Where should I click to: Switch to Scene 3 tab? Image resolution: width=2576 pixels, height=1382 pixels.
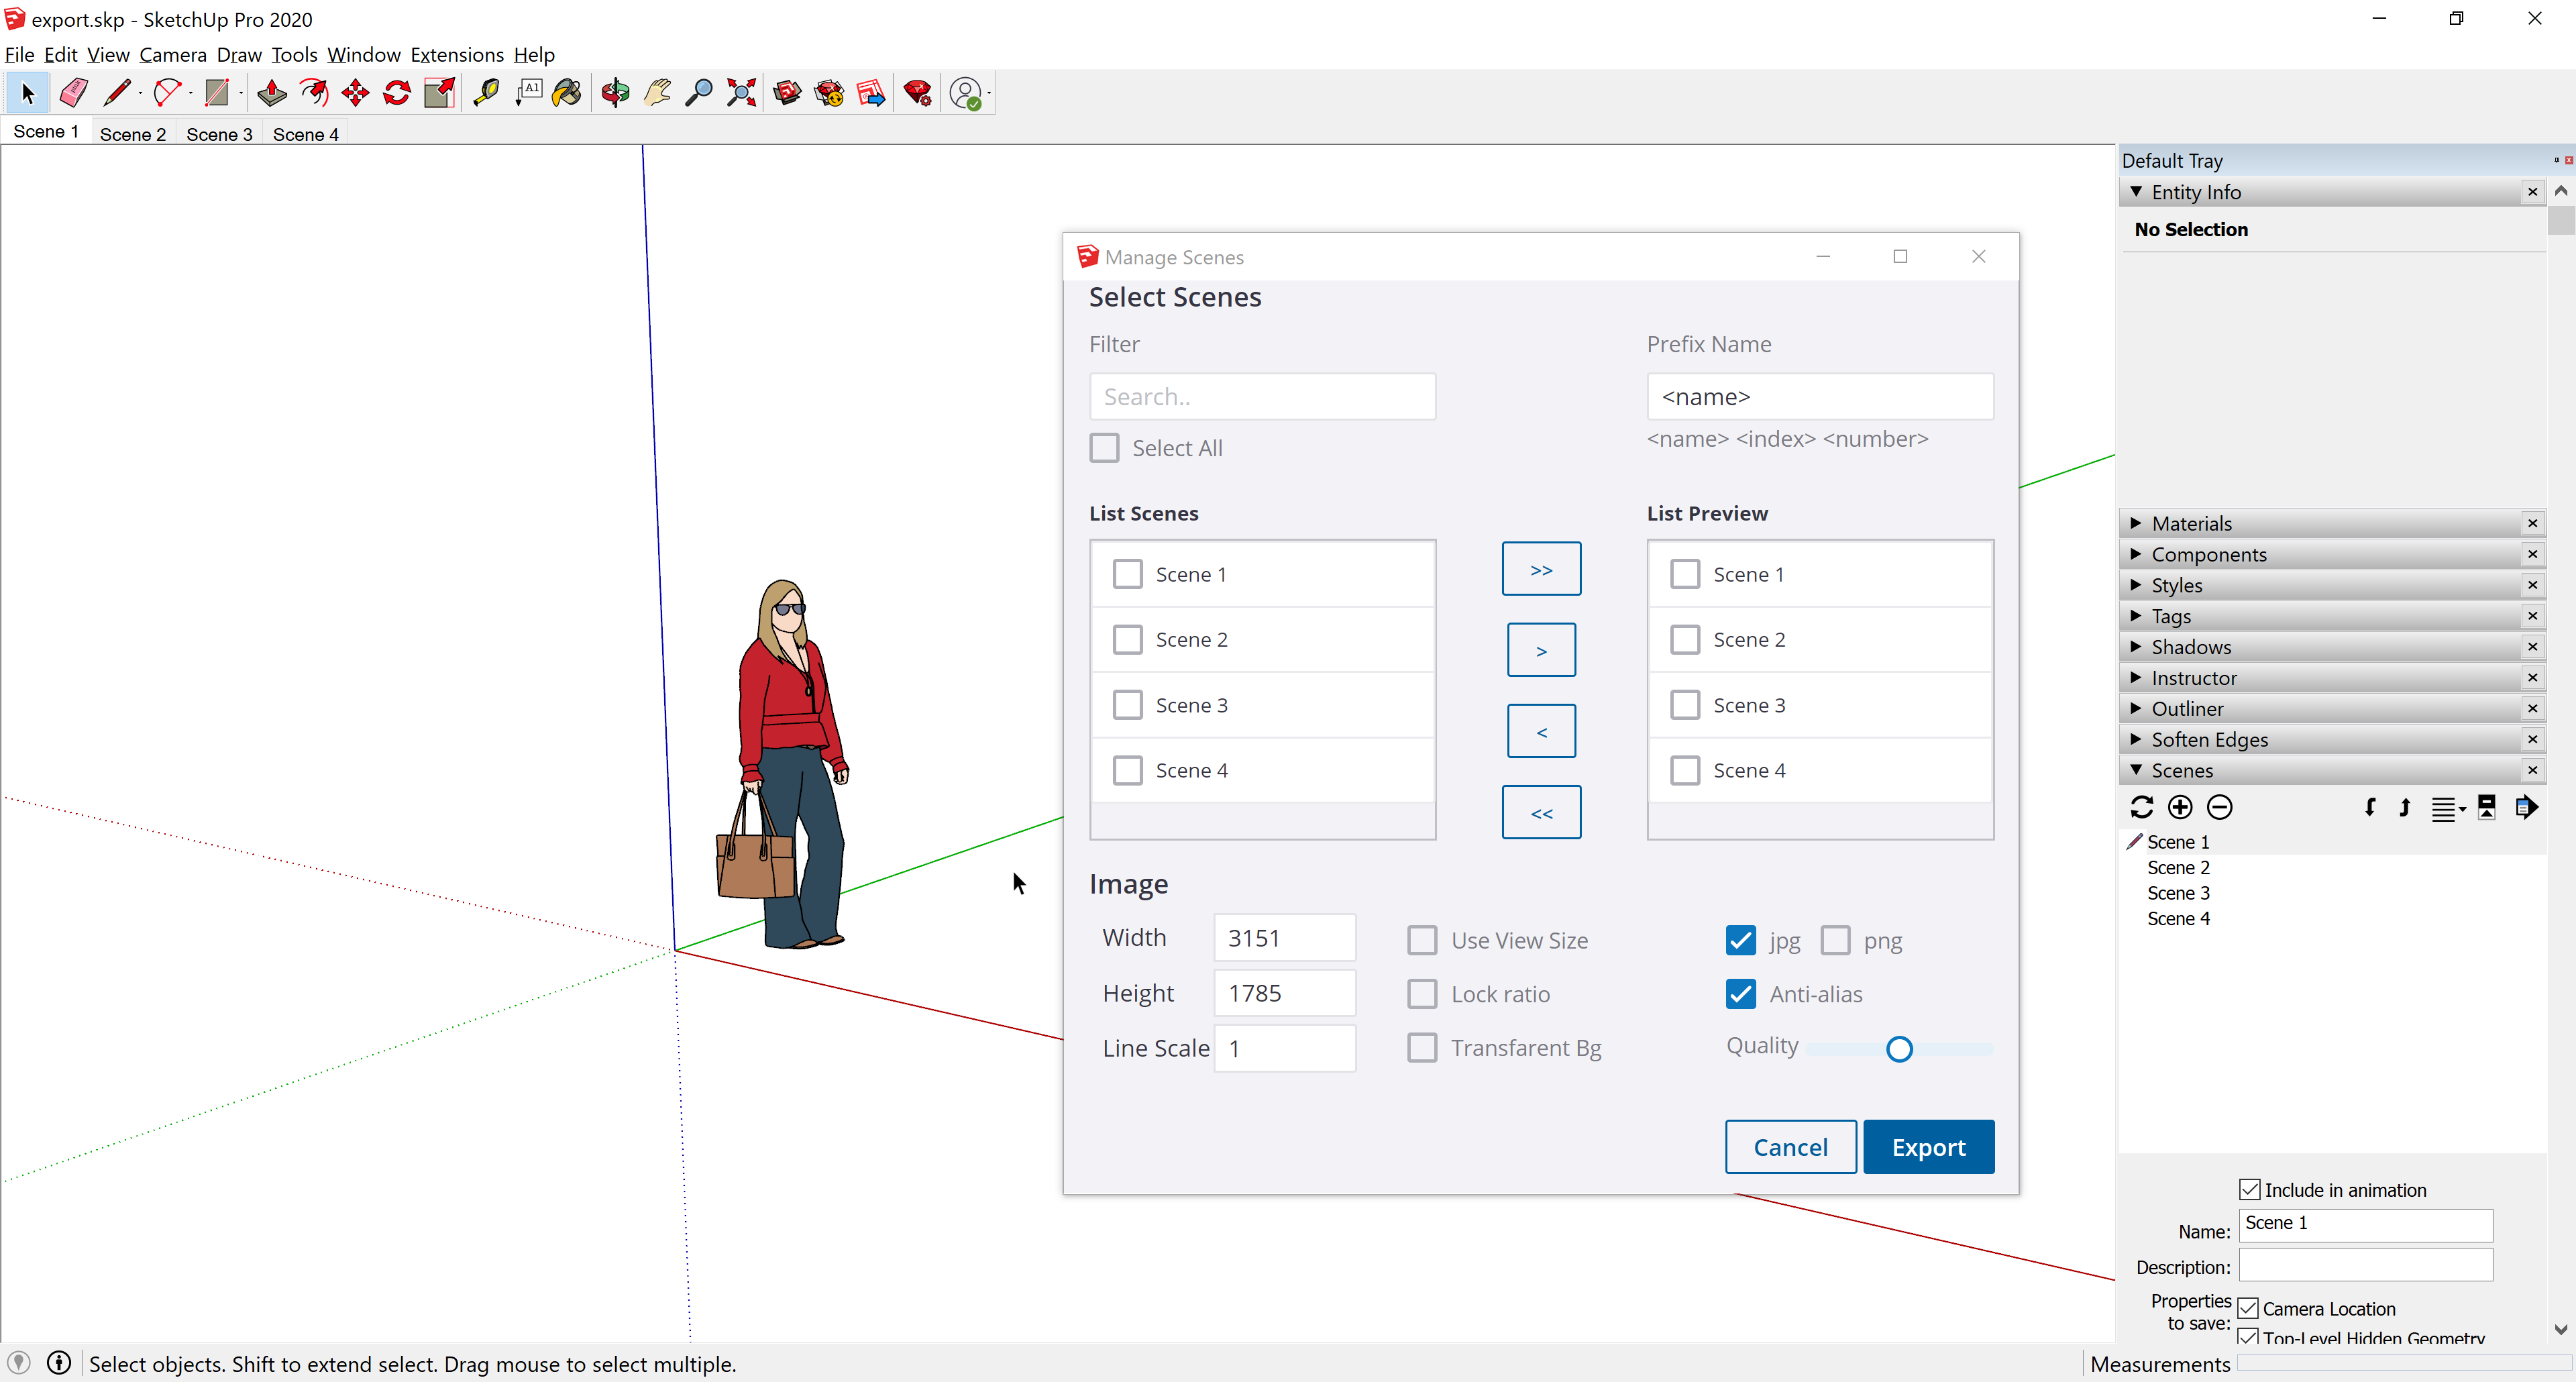(219, 134)
